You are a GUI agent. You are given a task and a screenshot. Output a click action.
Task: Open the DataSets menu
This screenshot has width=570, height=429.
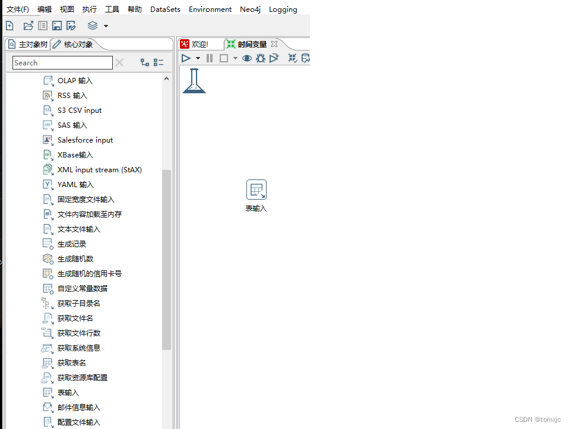click(164, 9)
